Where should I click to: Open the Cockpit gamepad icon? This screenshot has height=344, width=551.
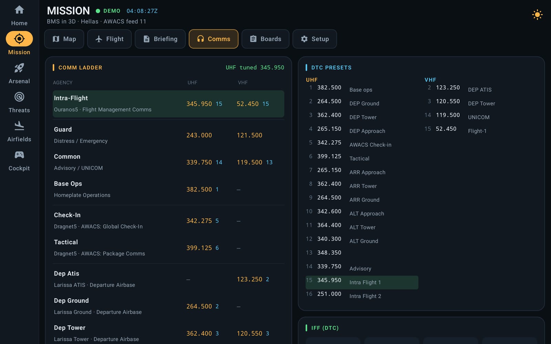(x=19, y=155)
